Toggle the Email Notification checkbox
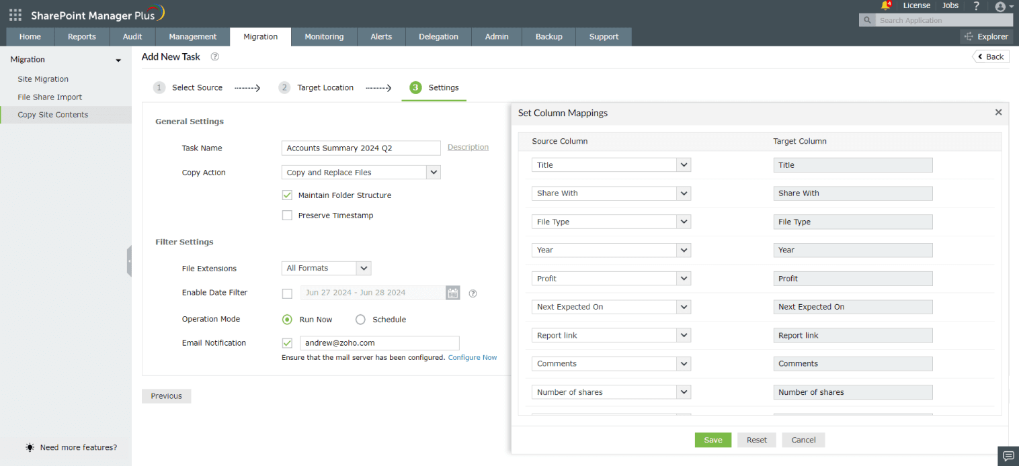Screen dimensions: 1019x466 point(287,343)
